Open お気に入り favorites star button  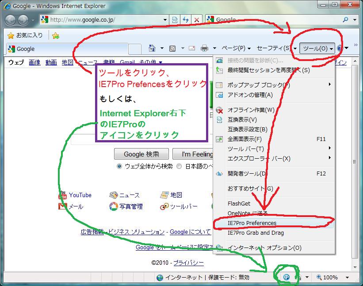click(x=25, y=35)
